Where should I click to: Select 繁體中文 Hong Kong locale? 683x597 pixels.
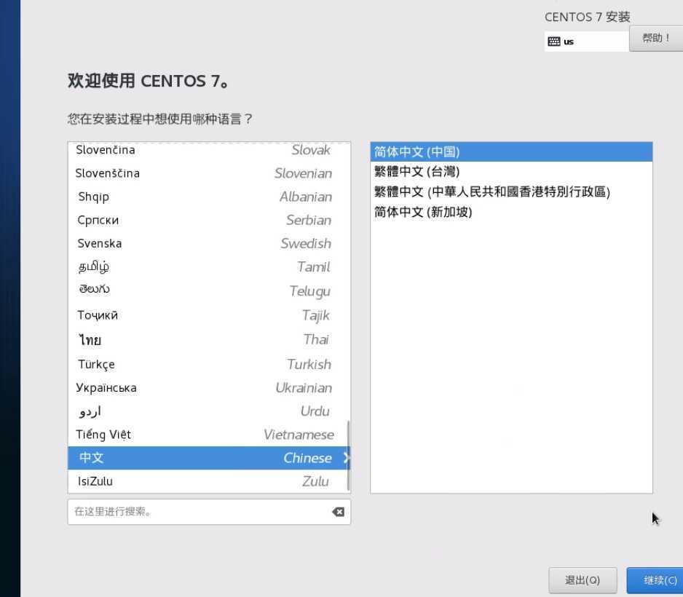coord(511,191)
